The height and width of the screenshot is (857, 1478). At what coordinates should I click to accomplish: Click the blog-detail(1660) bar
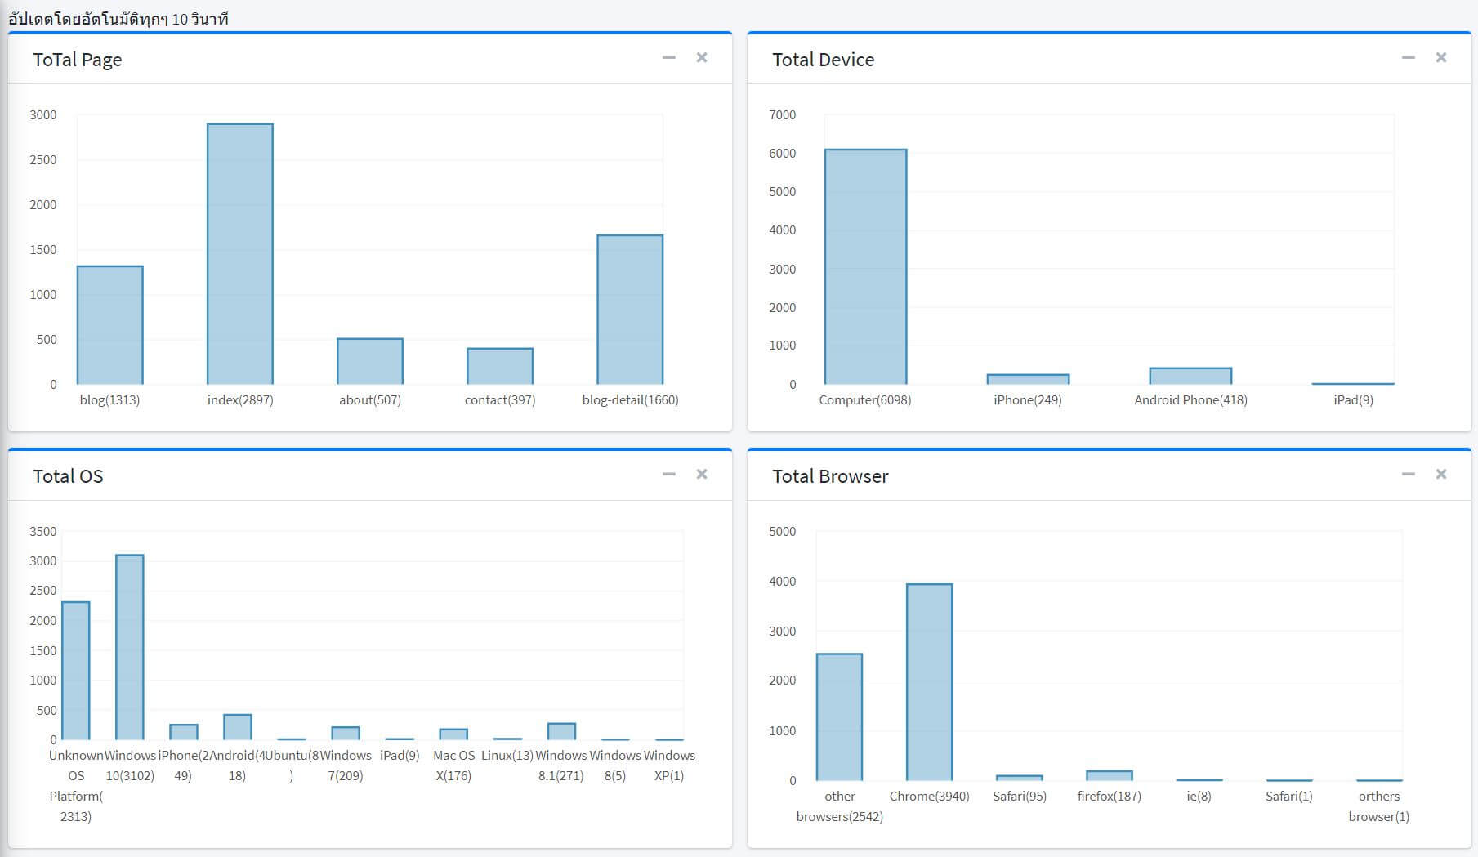629,310
